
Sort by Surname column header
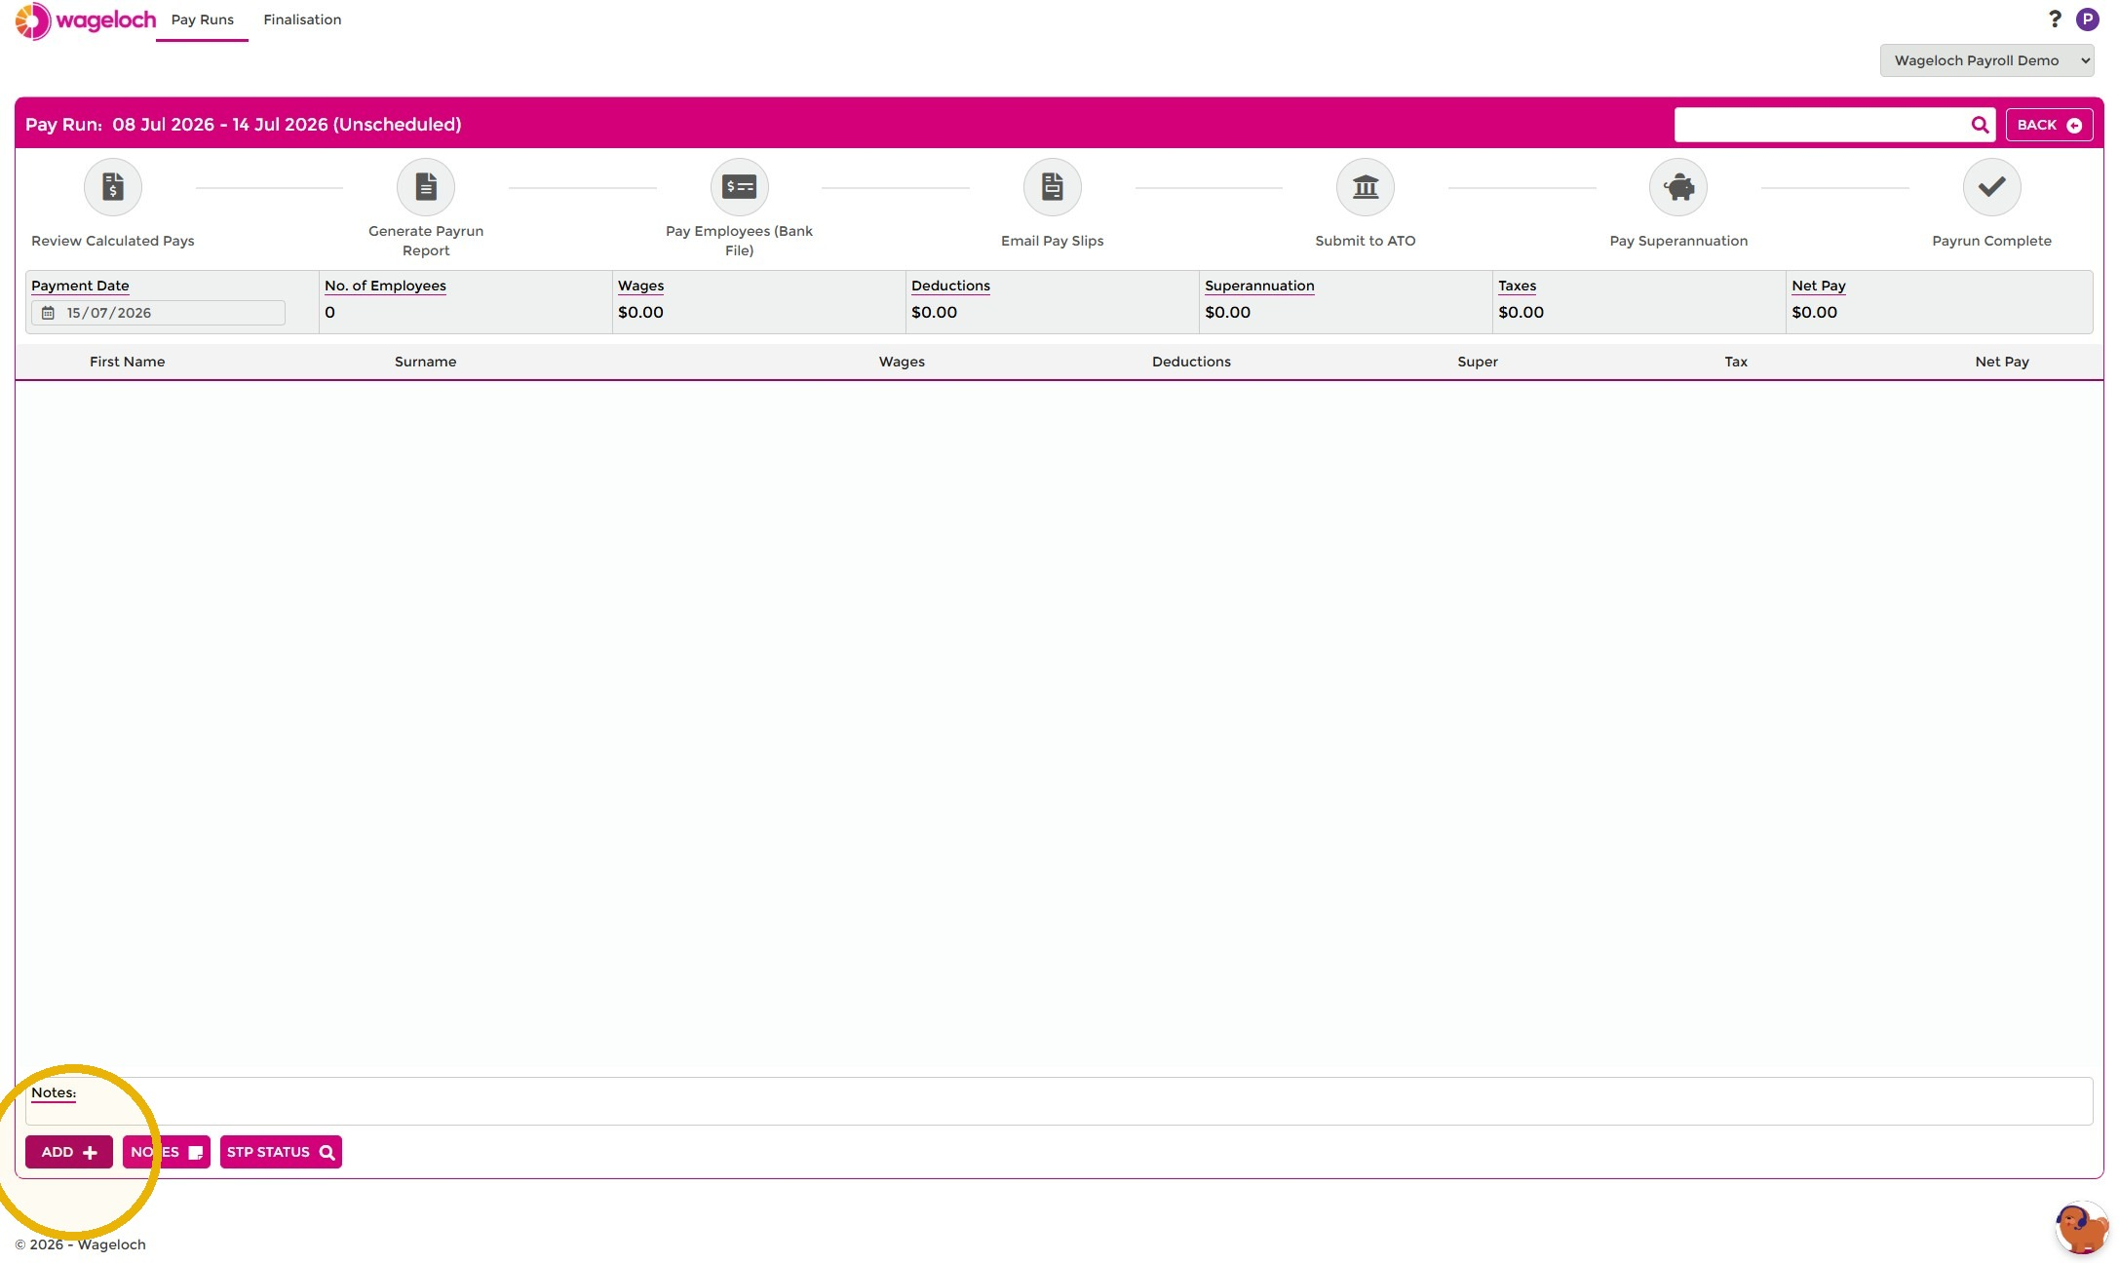click(x=425, y=362)
